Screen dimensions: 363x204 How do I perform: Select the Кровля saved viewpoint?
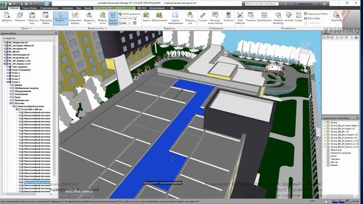tap(334, 165)
